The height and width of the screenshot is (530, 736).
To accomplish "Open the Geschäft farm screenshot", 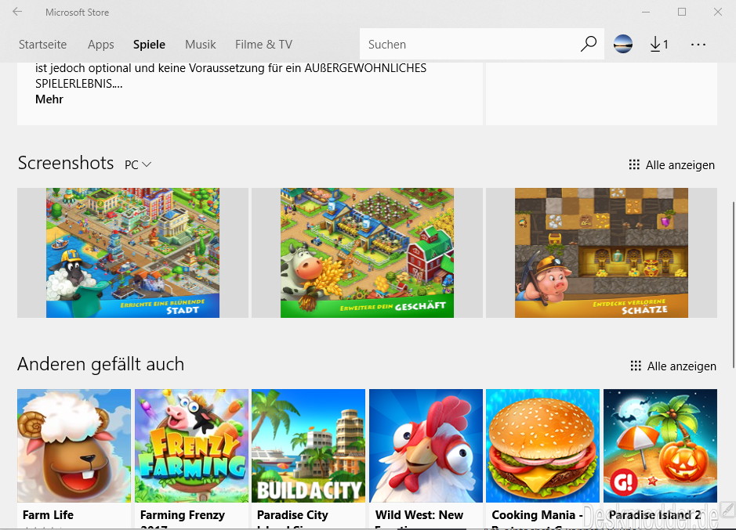I will point(367,253).
